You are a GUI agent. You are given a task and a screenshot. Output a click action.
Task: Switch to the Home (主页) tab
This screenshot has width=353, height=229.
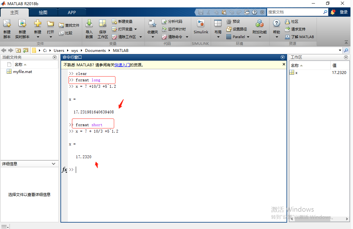tap(15, 12)
